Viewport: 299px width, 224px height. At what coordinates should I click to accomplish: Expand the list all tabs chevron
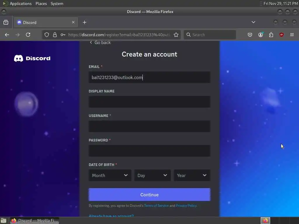[253, 22]
